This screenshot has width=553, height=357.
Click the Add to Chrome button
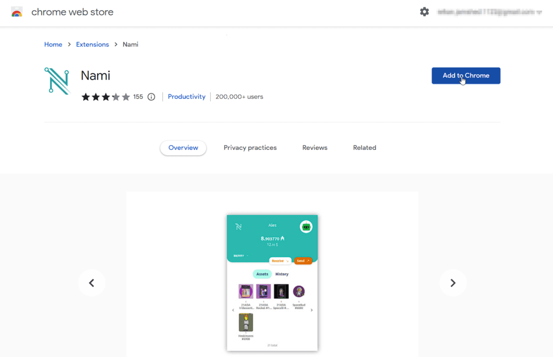466,75
